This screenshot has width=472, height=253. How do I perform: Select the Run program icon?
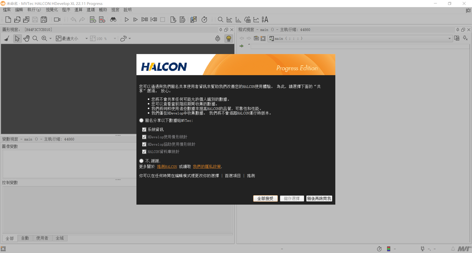[127, 19]
